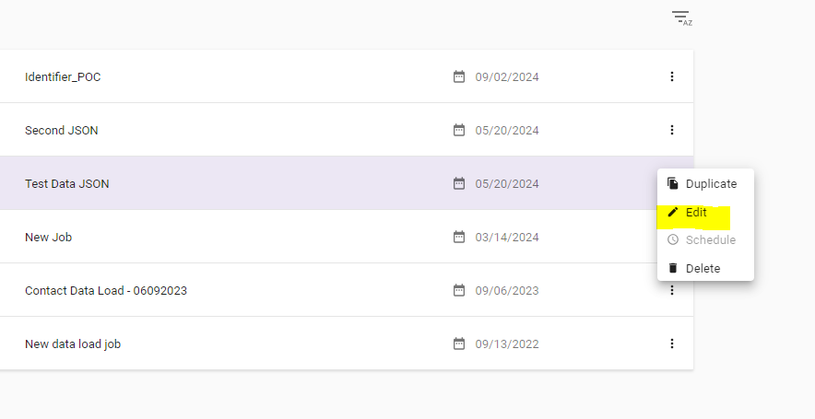Open the Identifier_POC job
The image size is (815, 419).
pyautogui.click(x=63, y=77)
